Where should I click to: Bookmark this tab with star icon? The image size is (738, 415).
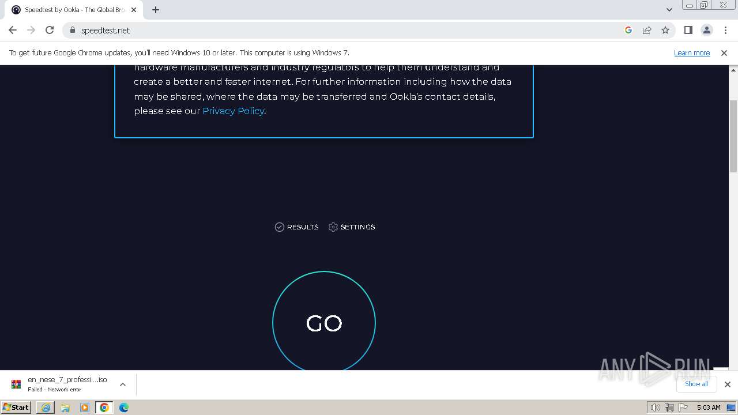click(x=665, y=30)
